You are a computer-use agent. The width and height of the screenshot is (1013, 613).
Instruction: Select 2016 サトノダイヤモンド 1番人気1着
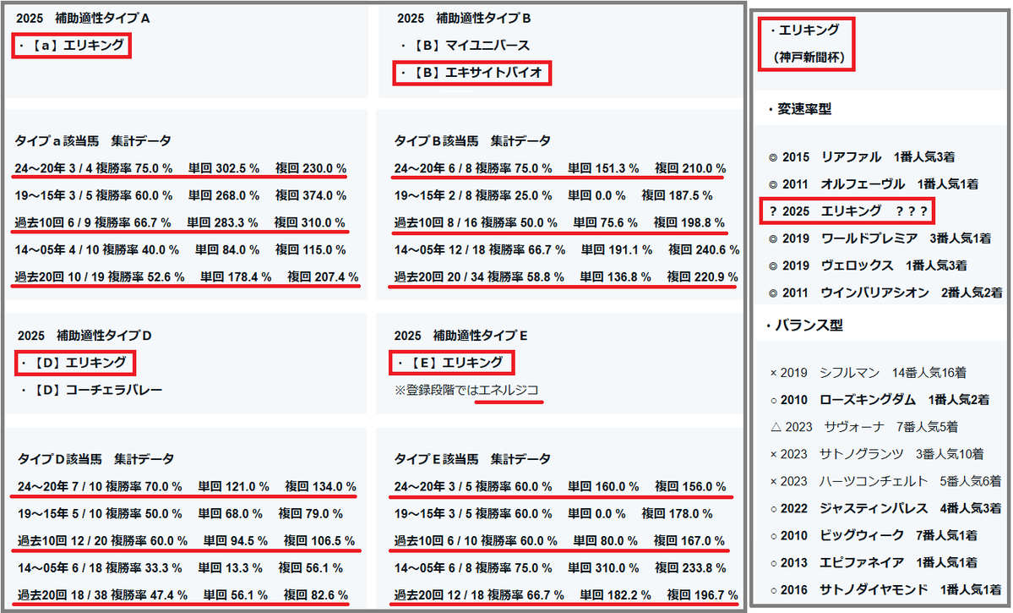pos(885,590)
